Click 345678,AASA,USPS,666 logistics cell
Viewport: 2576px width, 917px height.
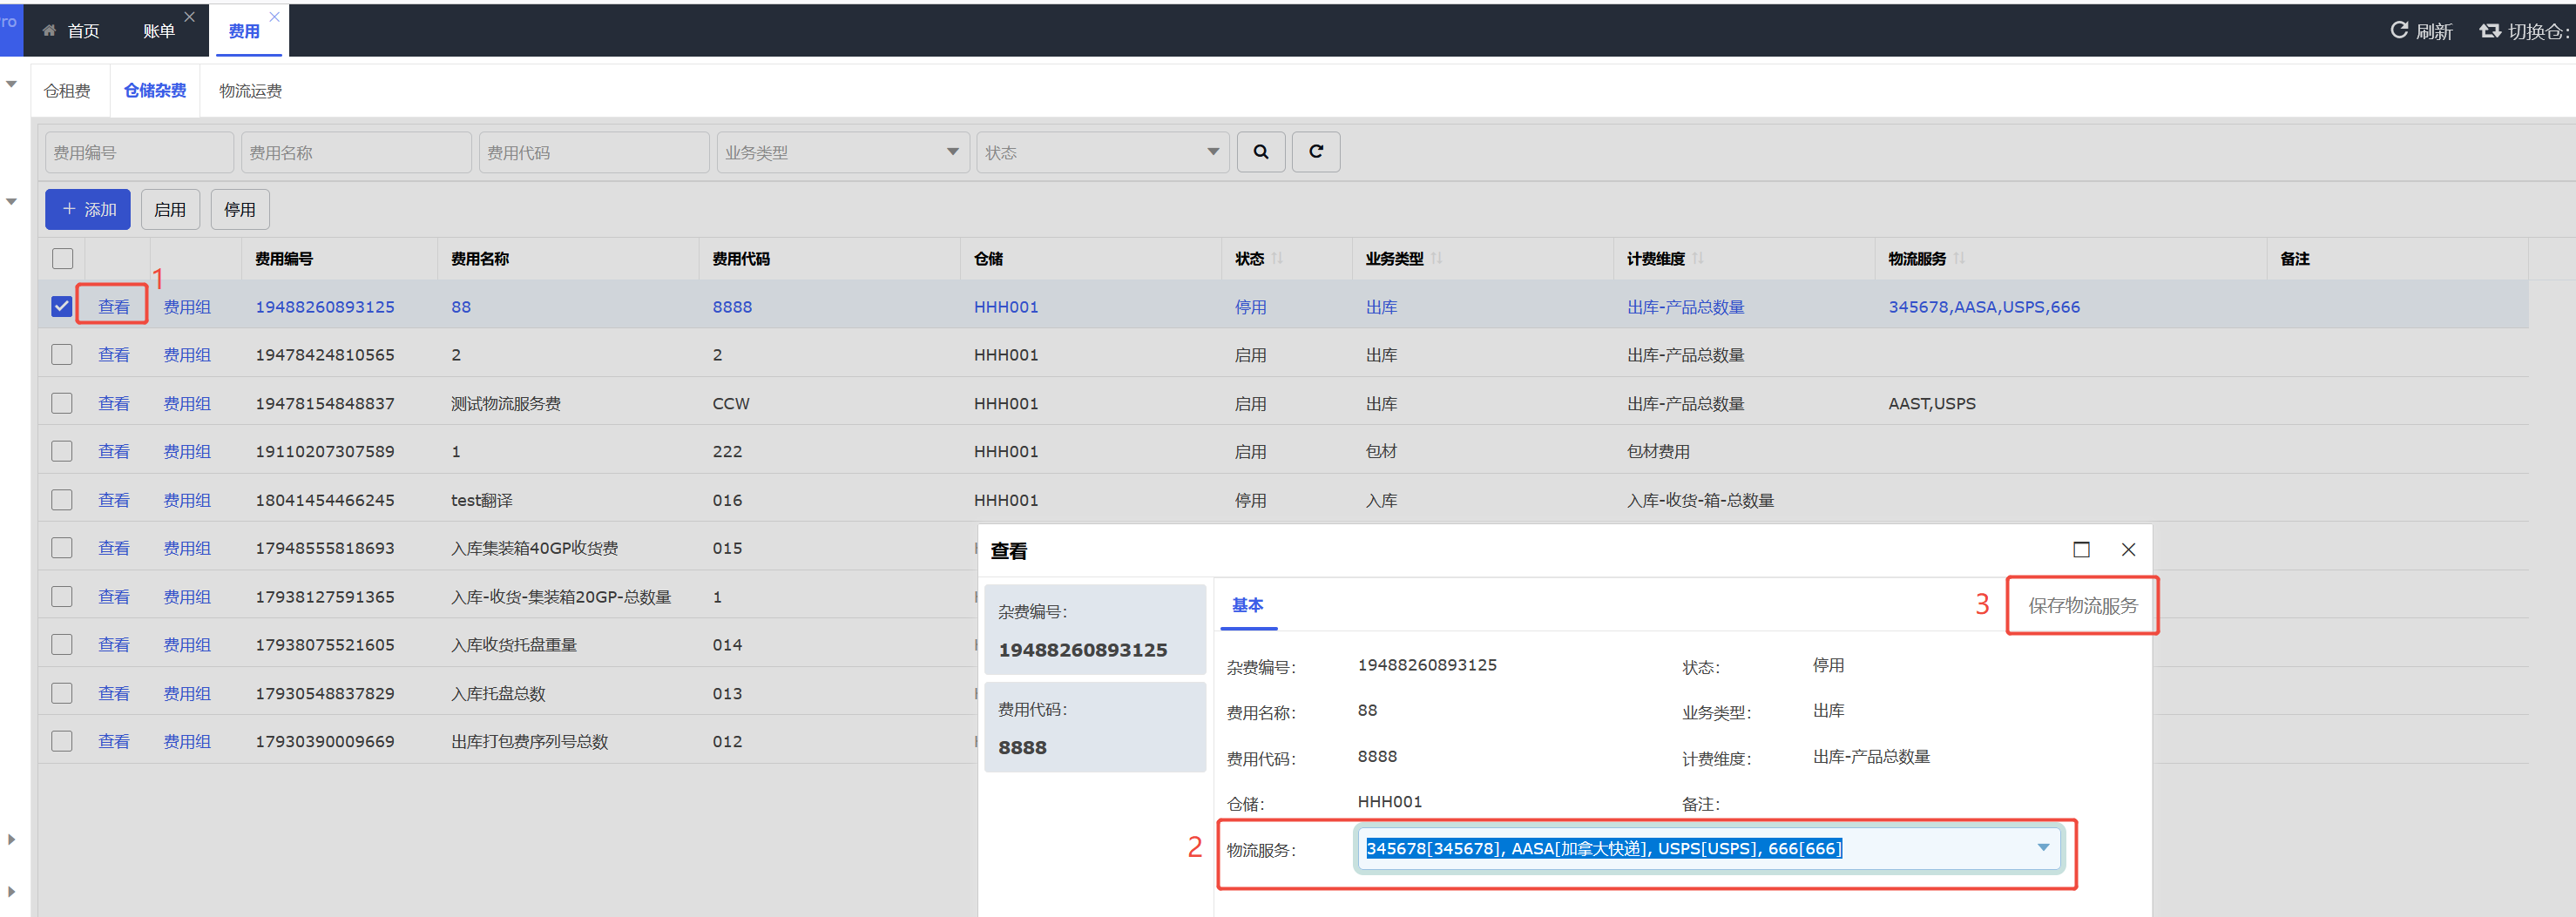[1984, 307]
